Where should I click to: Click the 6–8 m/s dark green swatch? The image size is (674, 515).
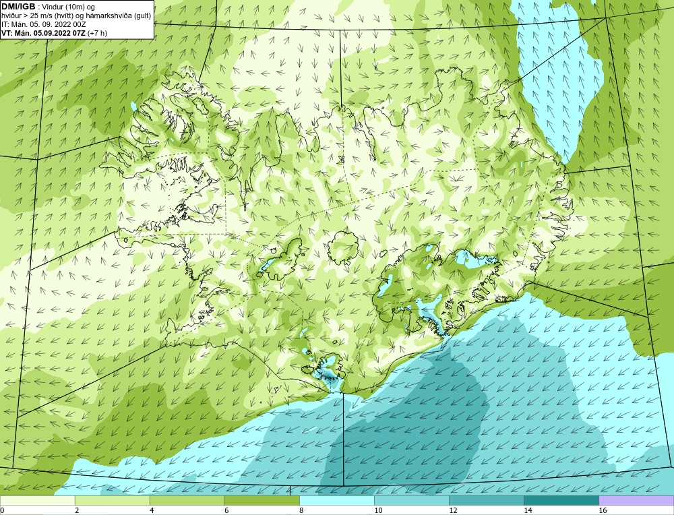tap(262, 500)
